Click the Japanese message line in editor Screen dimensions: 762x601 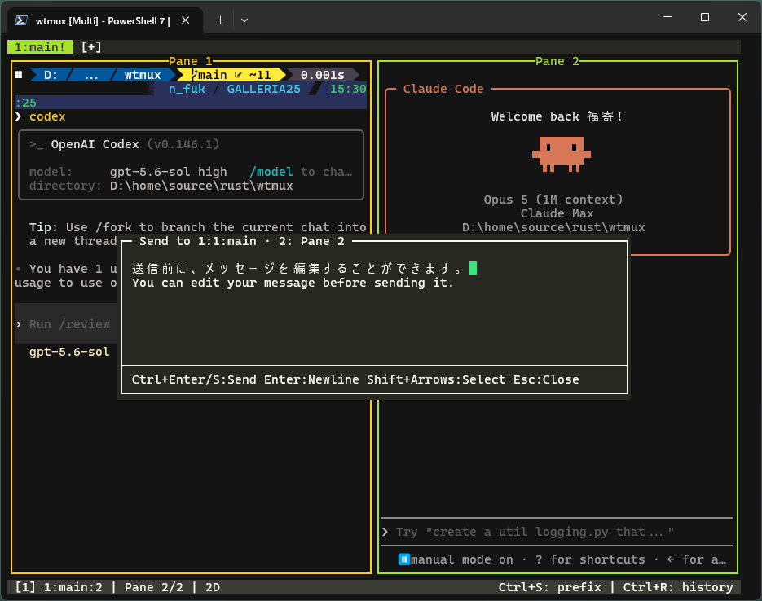tap(297, 269)
